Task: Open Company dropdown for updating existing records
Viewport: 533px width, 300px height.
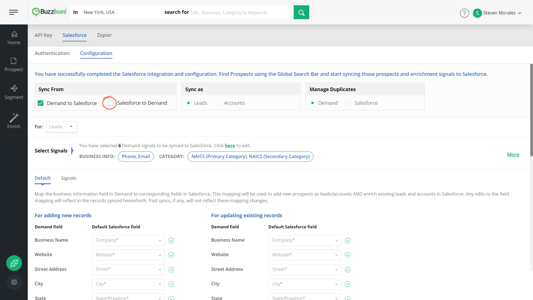Action: [x=305, y=241]
